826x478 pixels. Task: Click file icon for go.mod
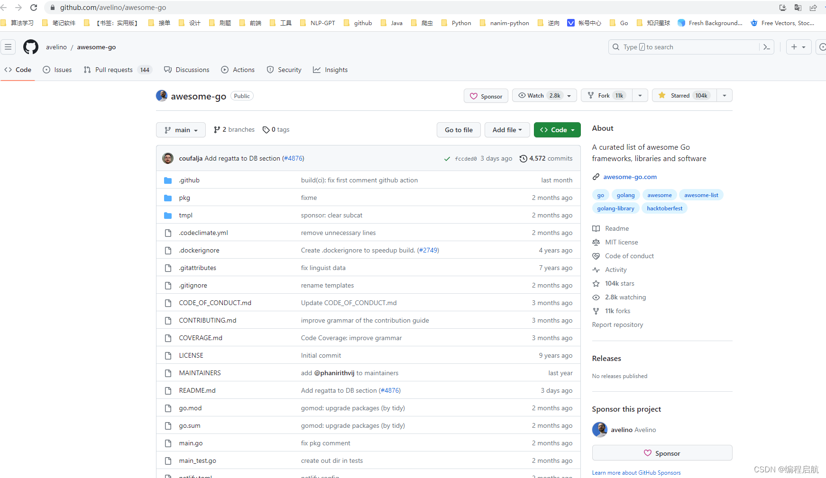(x=168, y=408)
